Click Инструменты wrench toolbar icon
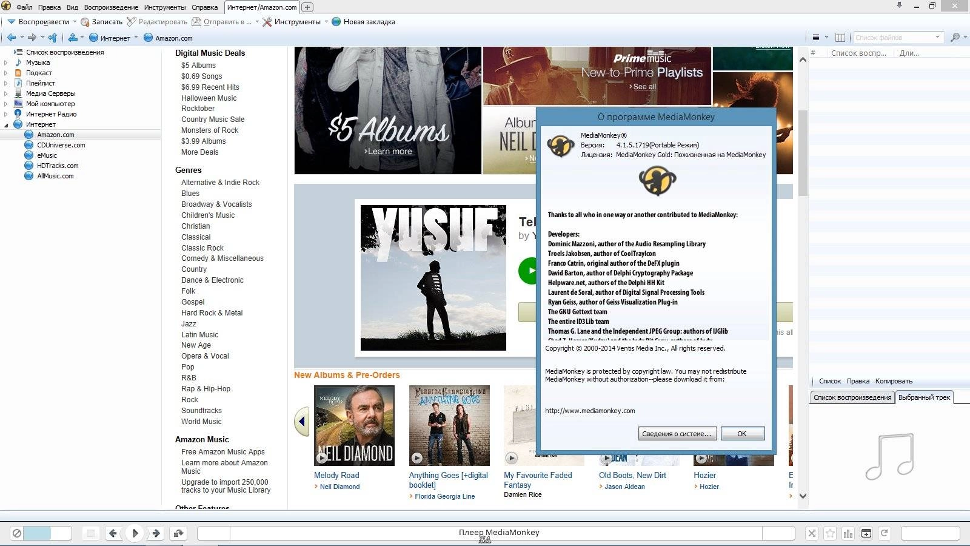 (267, 22)
